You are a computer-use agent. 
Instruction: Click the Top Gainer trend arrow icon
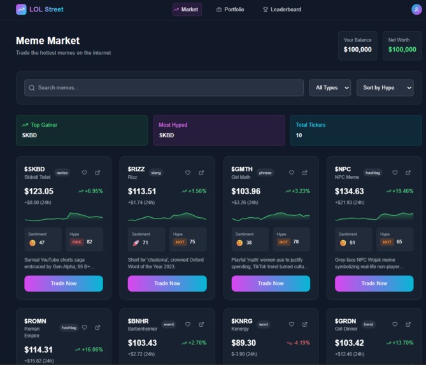(x=25, y=125)
